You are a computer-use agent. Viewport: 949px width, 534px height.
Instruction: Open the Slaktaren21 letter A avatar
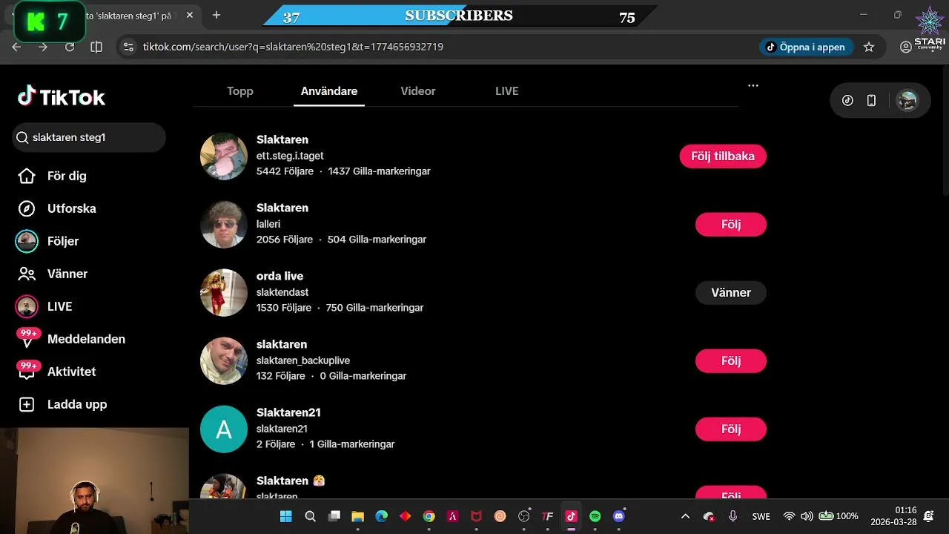pyautogui.click(x=224, y=429)
